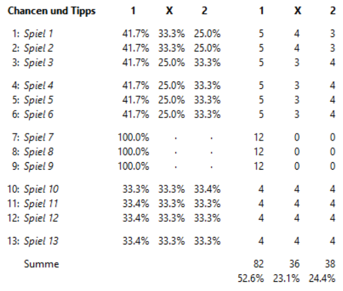Click the sum total 38
The height and width of the screenshot is (291, 343).
(x=330, y=264)
